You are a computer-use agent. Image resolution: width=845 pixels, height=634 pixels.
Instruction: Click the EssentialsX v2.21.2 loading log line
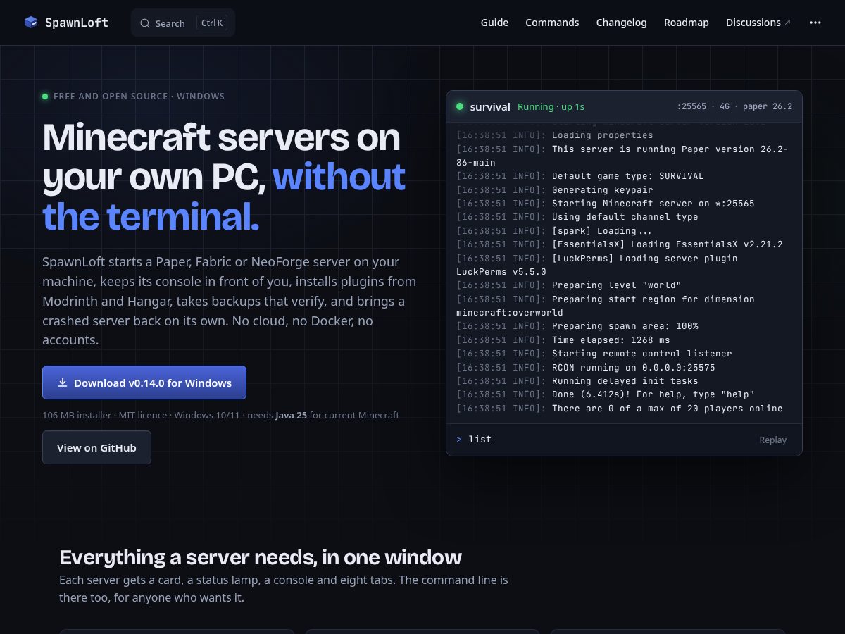point(619,244)
